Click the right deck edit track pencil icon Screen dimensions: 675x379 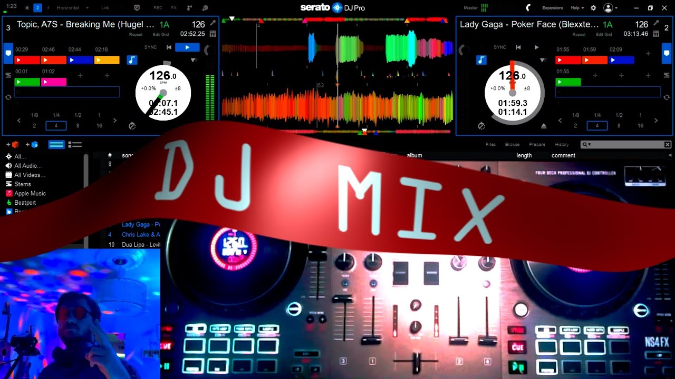pyautogui.click(x=657, y=23)
